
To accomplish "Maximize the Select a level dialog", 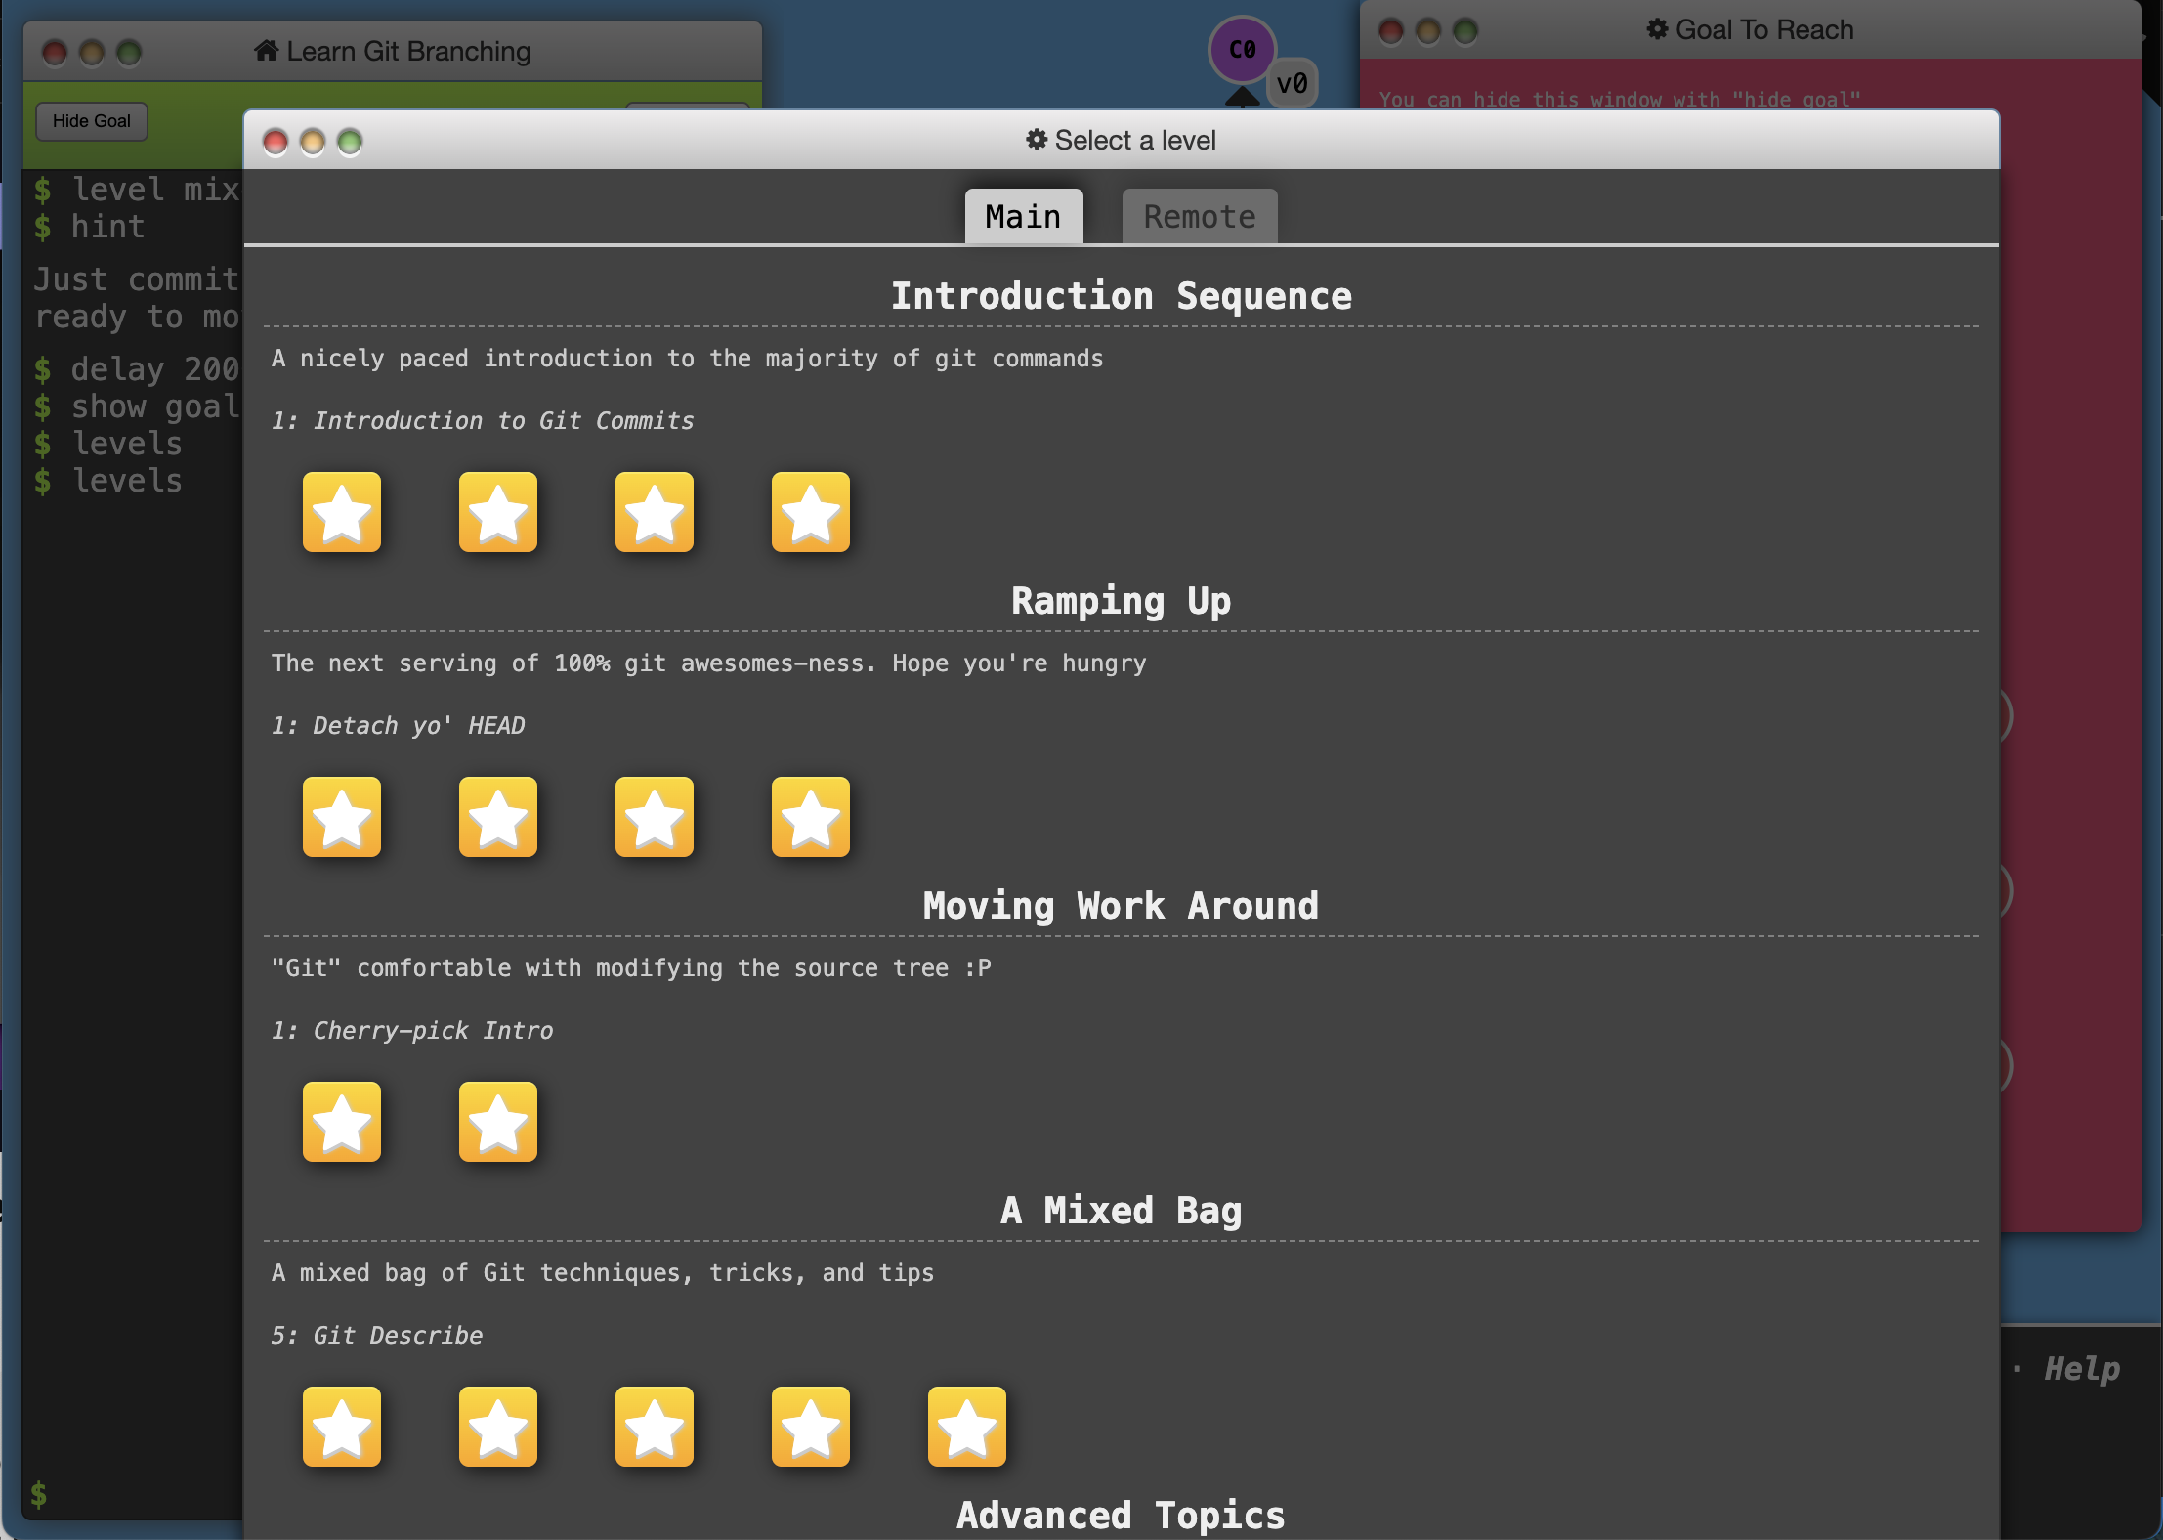I will point(350,143).
